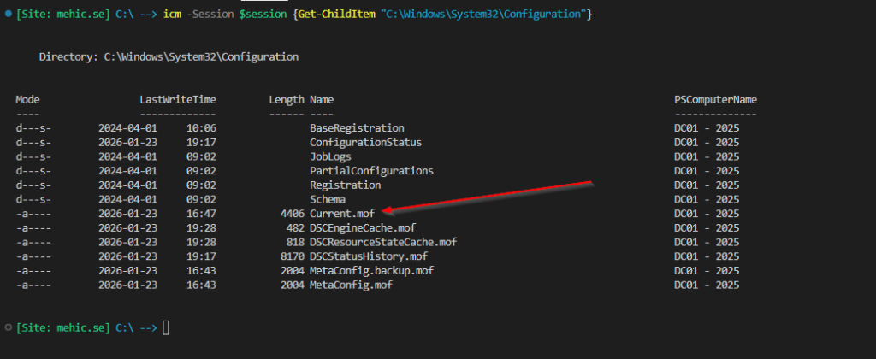
Task: Click the blue status dot before the first prompt
Action: point(8,15)
